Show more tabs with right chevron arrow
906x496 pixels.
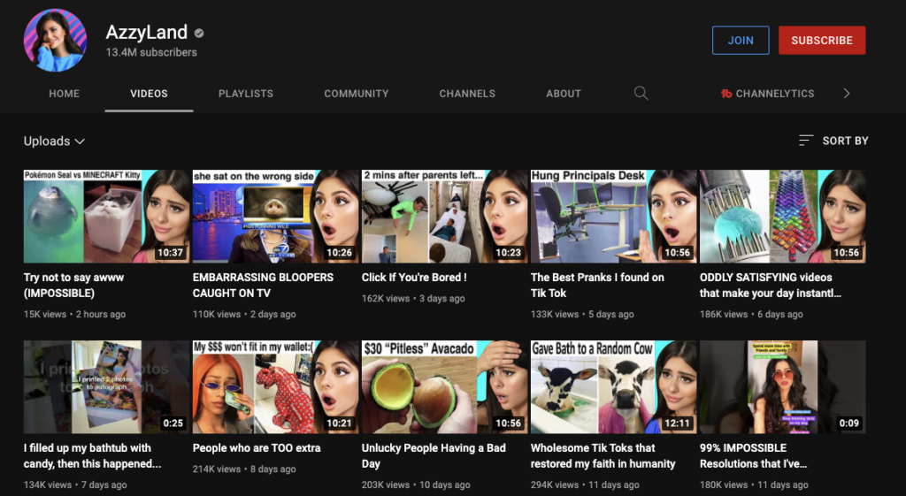tap(847, 94)
